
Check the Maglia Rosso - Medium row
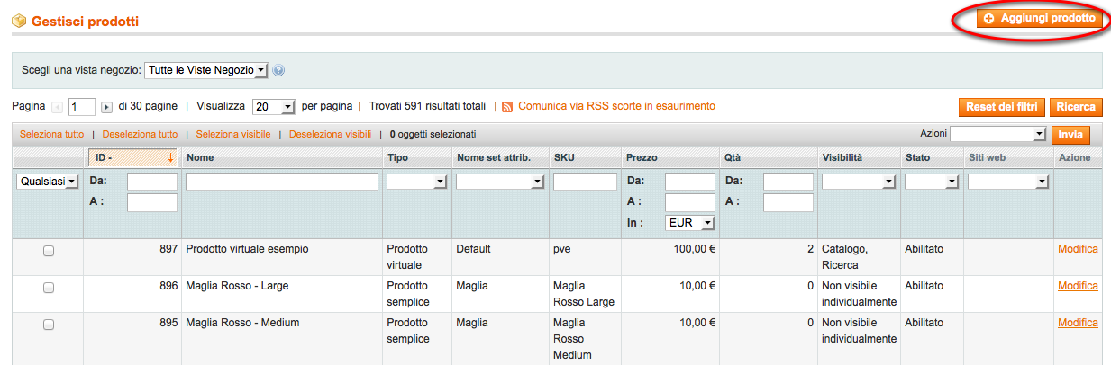[49, 325]
